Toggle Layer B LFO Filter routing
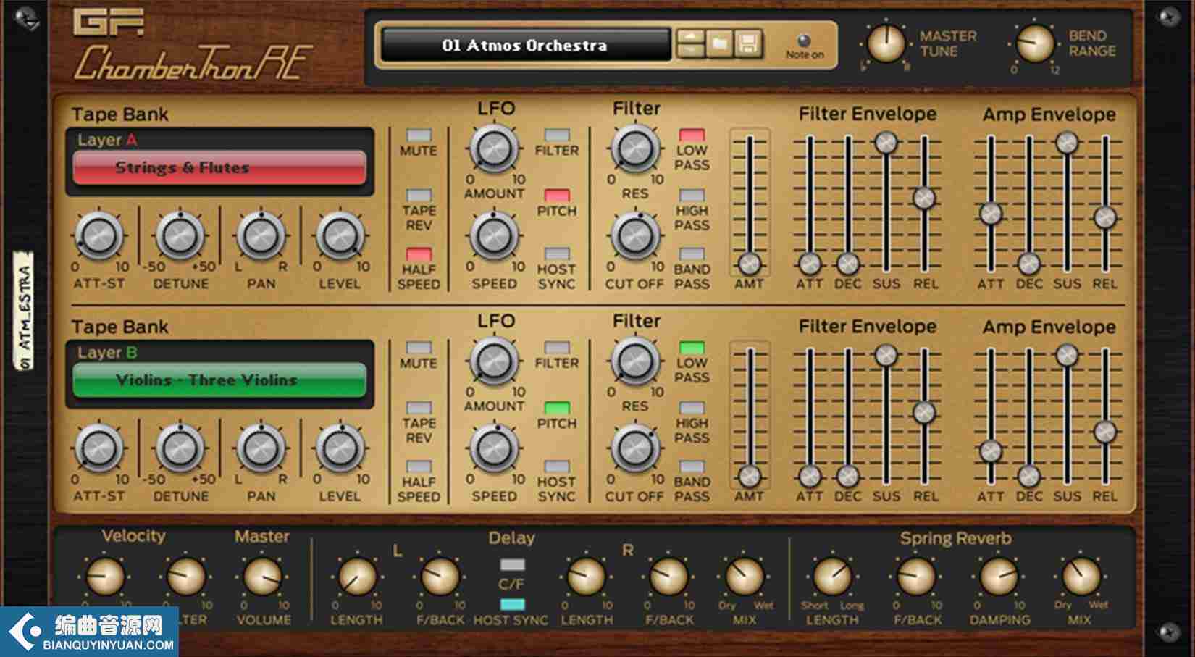1195x657 pixels. [x=557, y=348]
